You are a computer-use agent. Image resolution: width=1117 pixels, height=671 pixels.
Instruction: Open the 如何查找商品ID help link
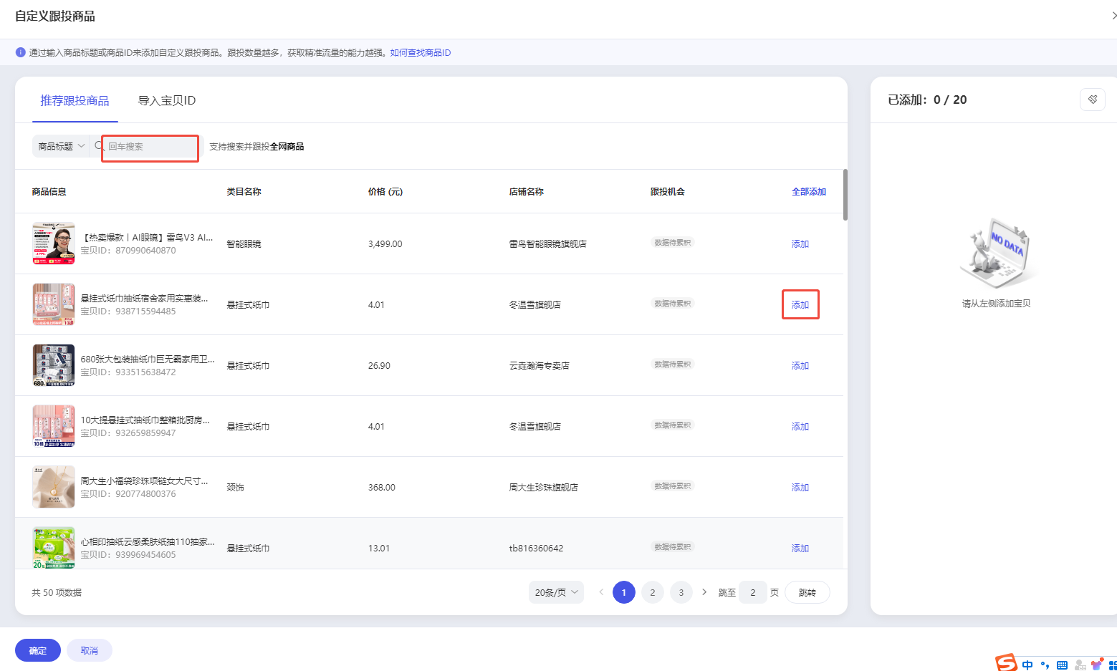tap(420, 53)
